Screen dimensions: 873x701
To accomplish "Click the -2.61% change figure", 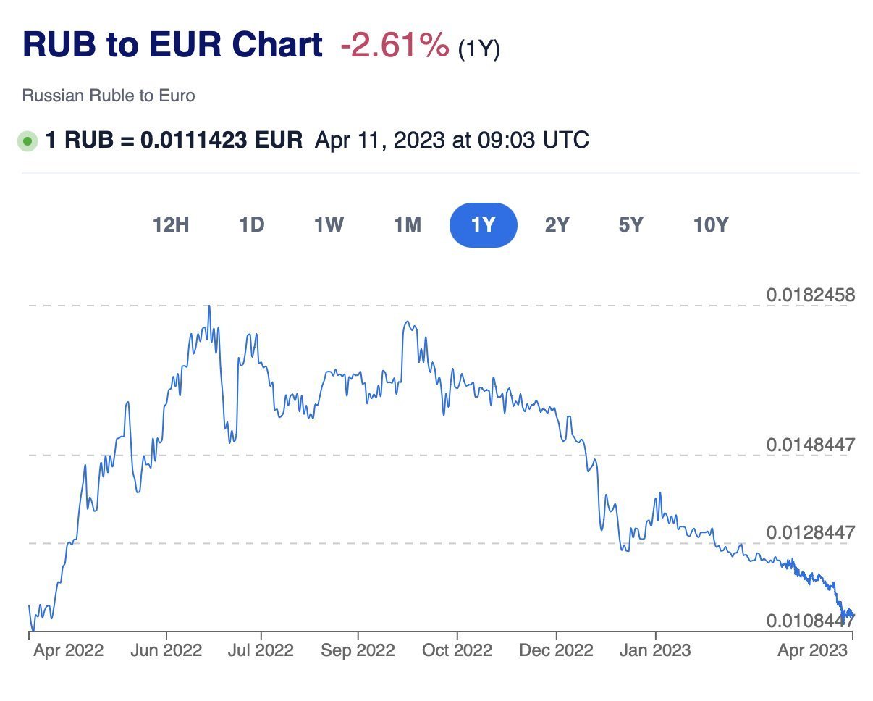I will point(395,47).
